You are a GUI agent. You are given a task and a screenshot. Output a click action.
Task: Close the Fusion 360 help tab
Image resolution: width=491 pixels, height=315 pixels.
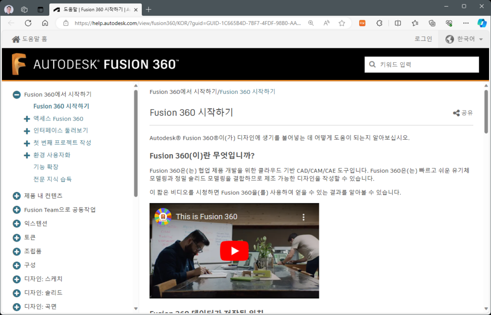coord(136,10)
